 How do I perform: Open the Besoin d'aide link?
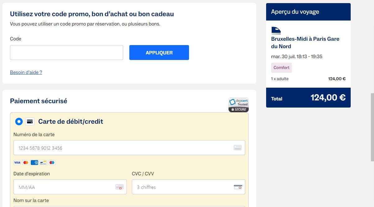(x=26, y=72)
